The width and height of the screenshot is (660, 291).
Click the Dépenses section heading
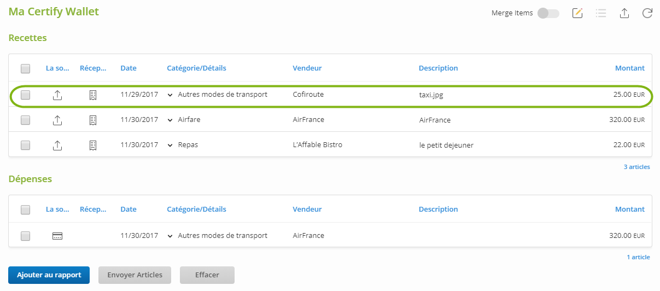click(30, 179)
